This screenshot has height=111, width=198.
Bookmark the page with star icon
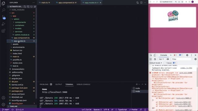coord(182,2)
